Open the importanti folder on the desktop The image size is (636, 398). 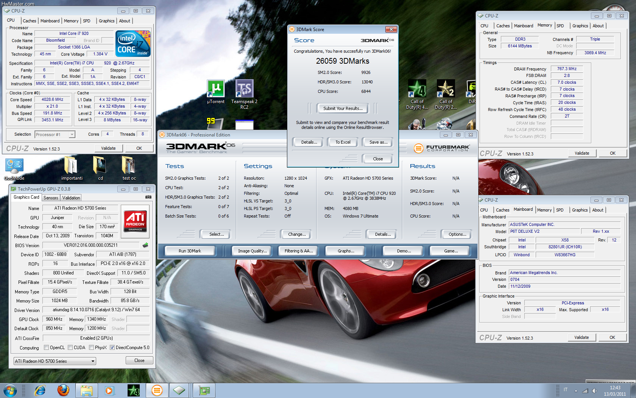pyautogui.click(x=72, y=168)
